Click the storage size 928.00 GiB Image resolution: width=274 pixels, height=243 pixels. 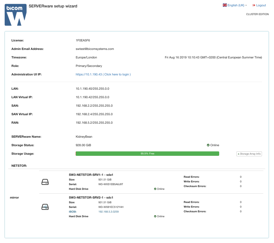[x=83, y=145]
